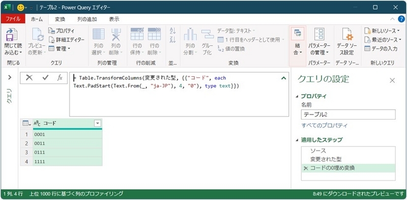
Task: Collapse the プロパティ section
Action: [297, 96]
